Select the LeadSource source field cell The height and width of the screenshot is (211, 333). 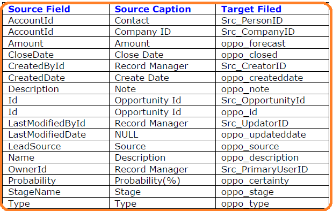[x=56, y=146]
